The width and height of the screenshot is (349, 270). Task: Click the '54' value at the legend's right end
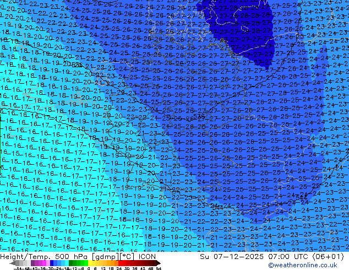pos(159,269)
